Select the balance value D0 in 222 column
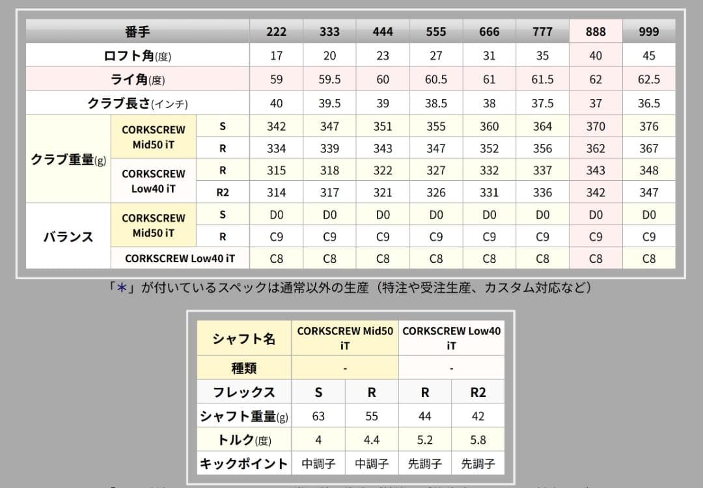The width and height of the screenshot is (703, 488). point(275,214)
